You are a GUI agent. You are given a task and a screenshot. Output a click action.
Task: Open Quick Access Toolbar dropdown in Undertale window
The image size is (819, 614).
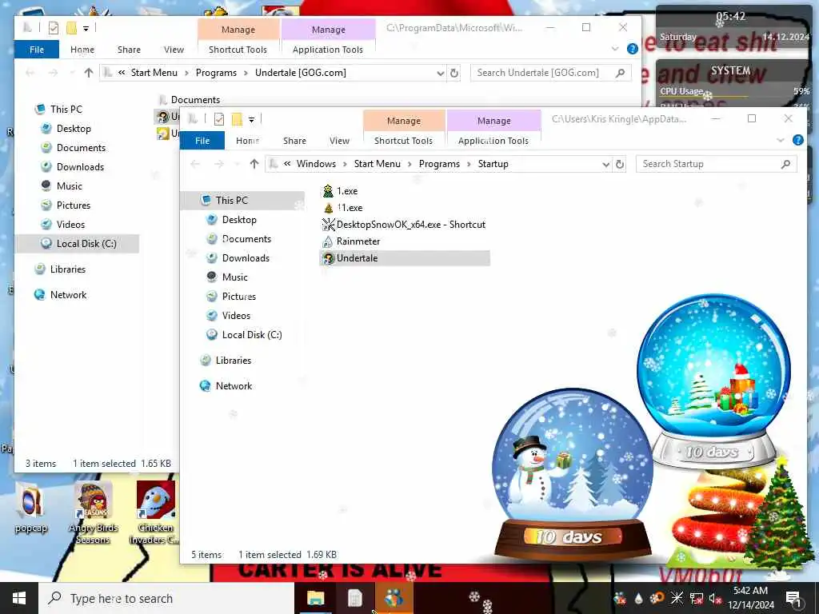(x=86, y=29)
